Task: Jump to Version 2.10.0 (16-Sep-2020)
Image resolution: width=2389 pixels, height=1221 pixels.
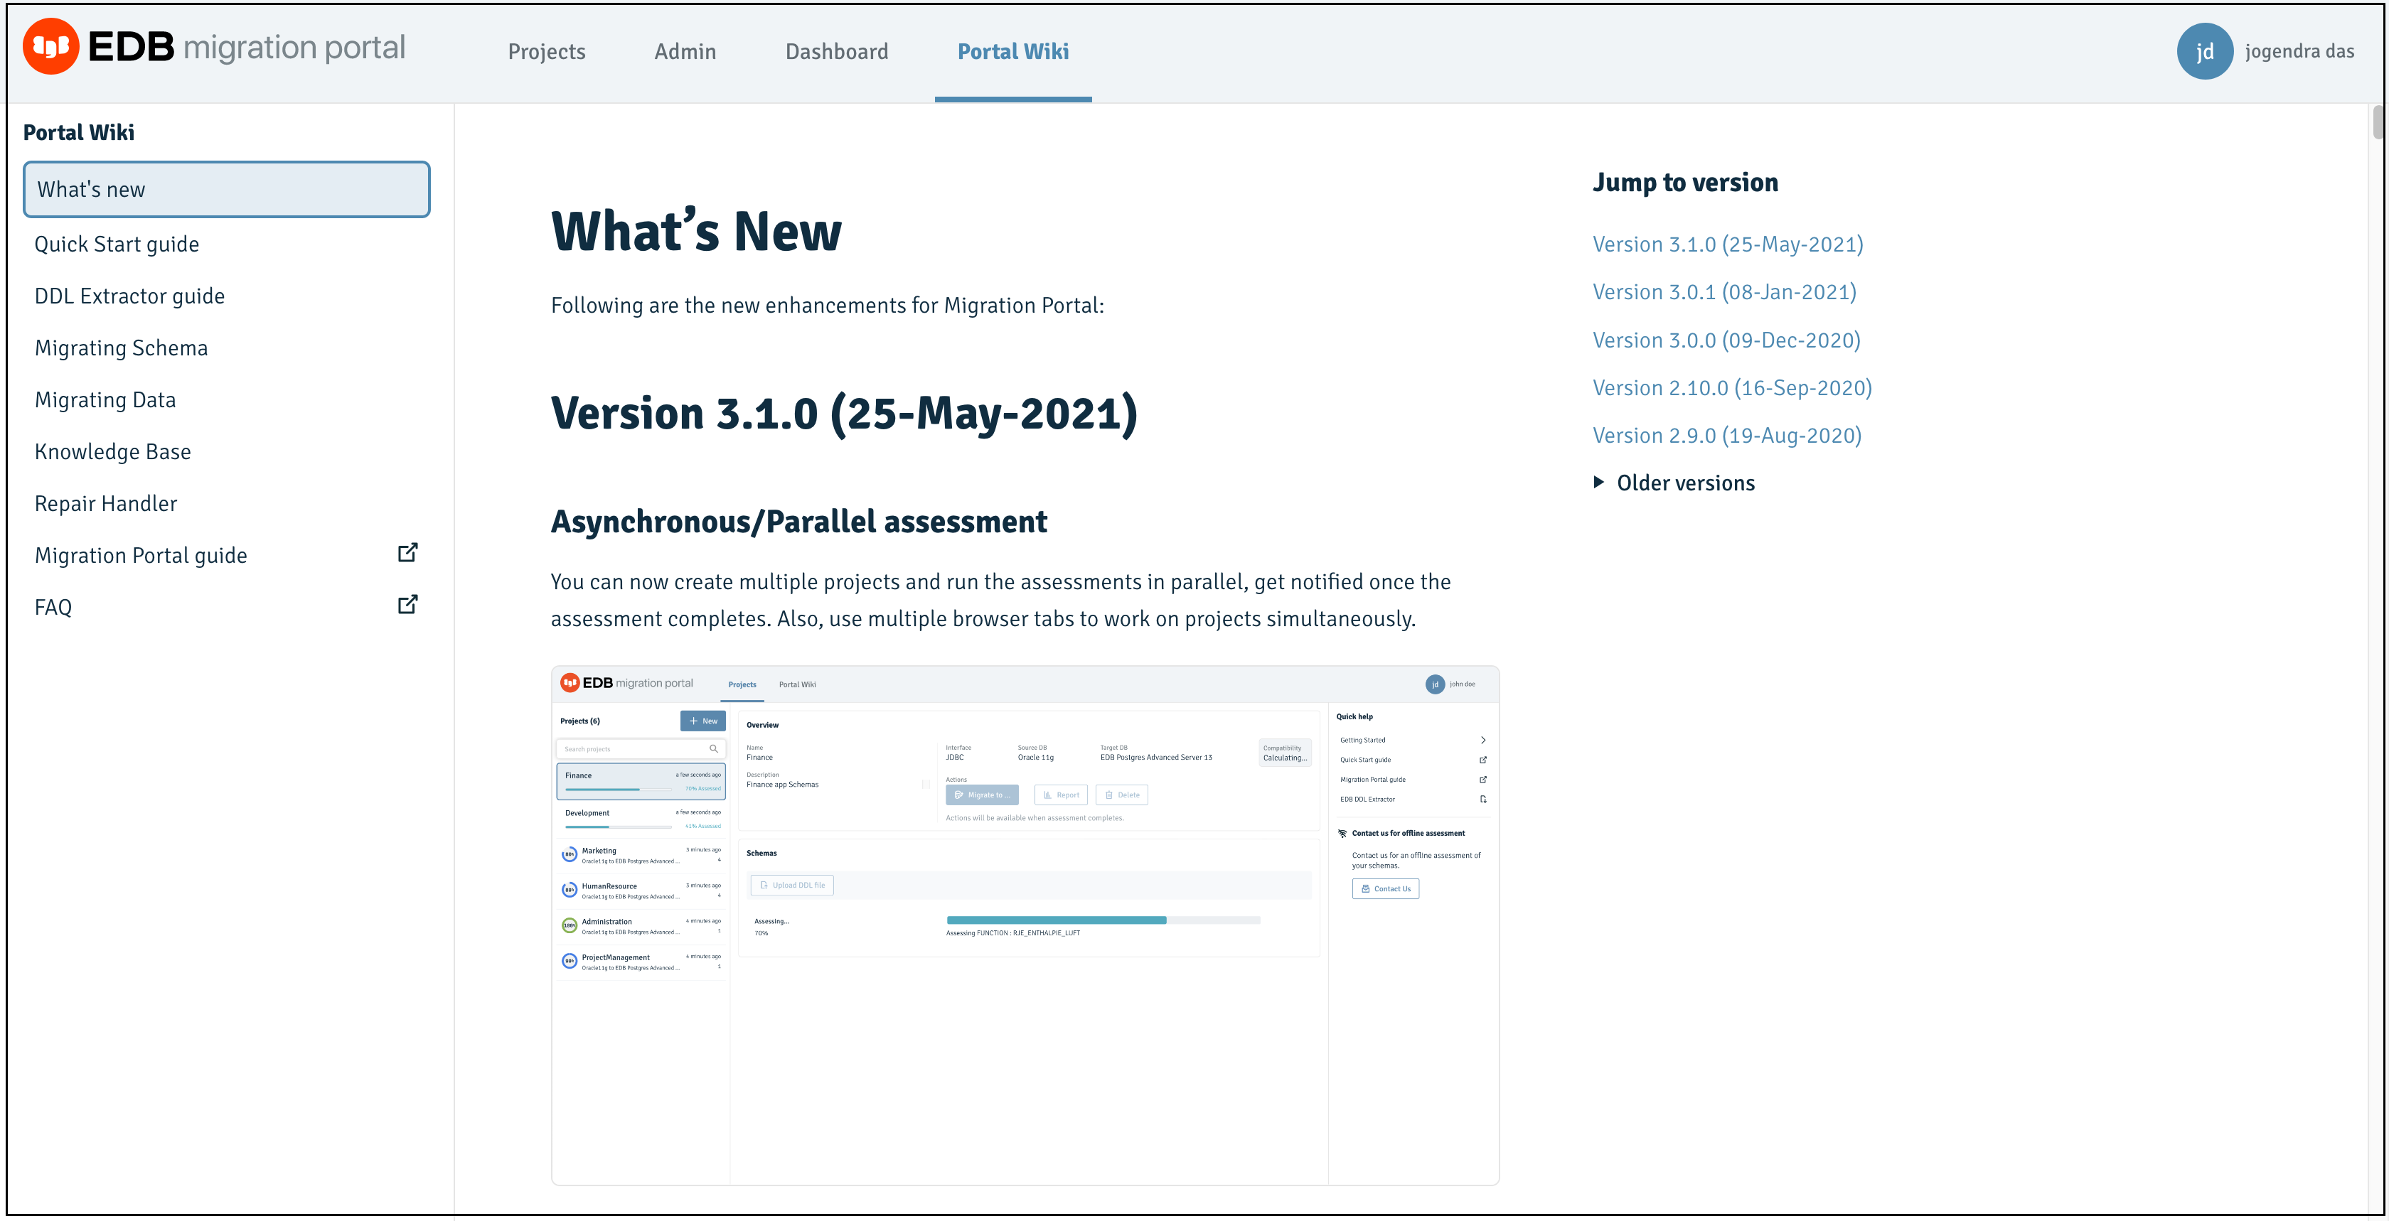Action: coord(1731,387)
